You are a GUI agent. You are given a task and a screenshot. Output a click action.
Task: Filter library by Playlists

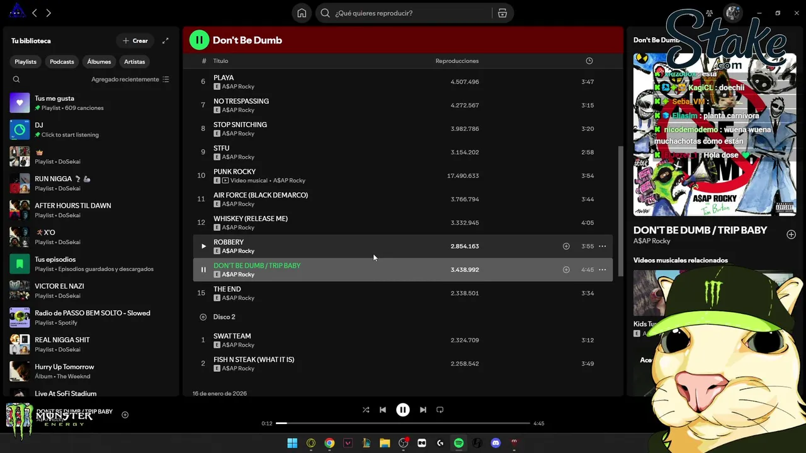coord(26,62)
